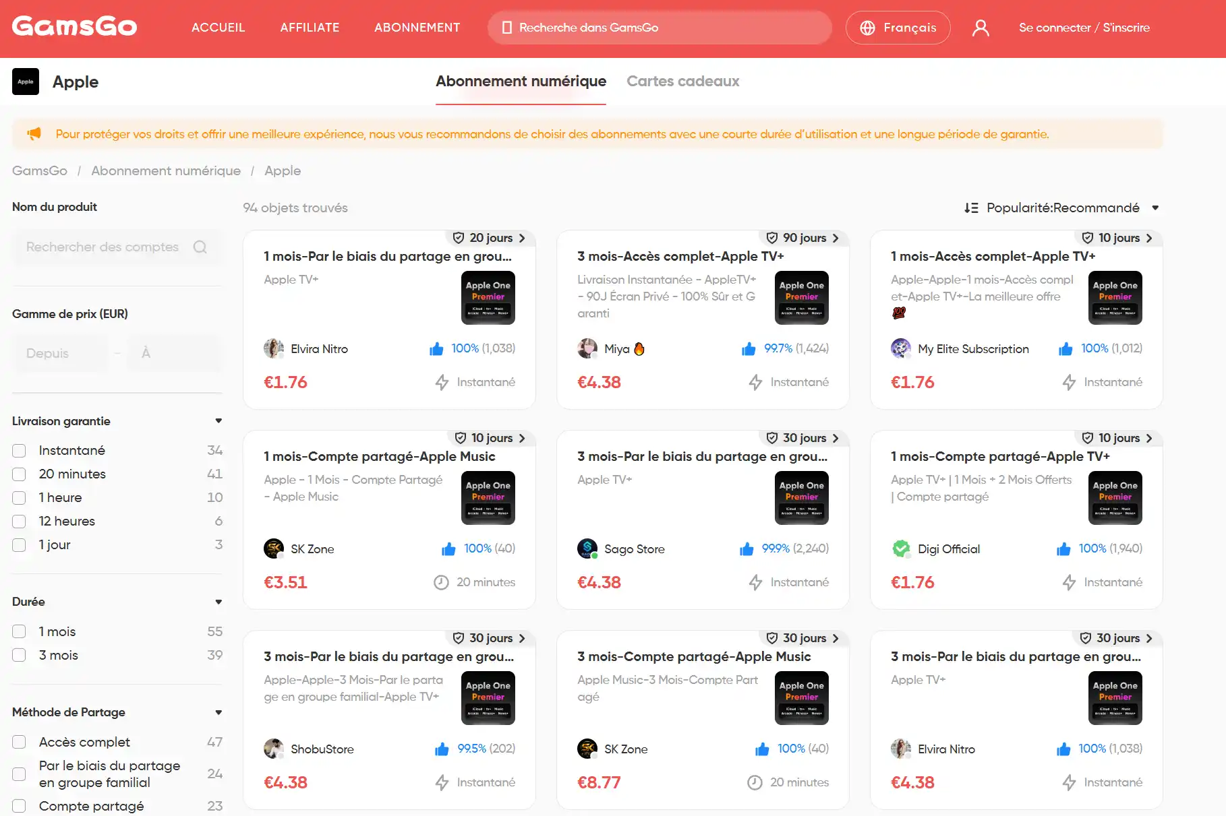Click the Apple One Premier thumbnail of SK Zone €3.51

click(x=488, y=498)
